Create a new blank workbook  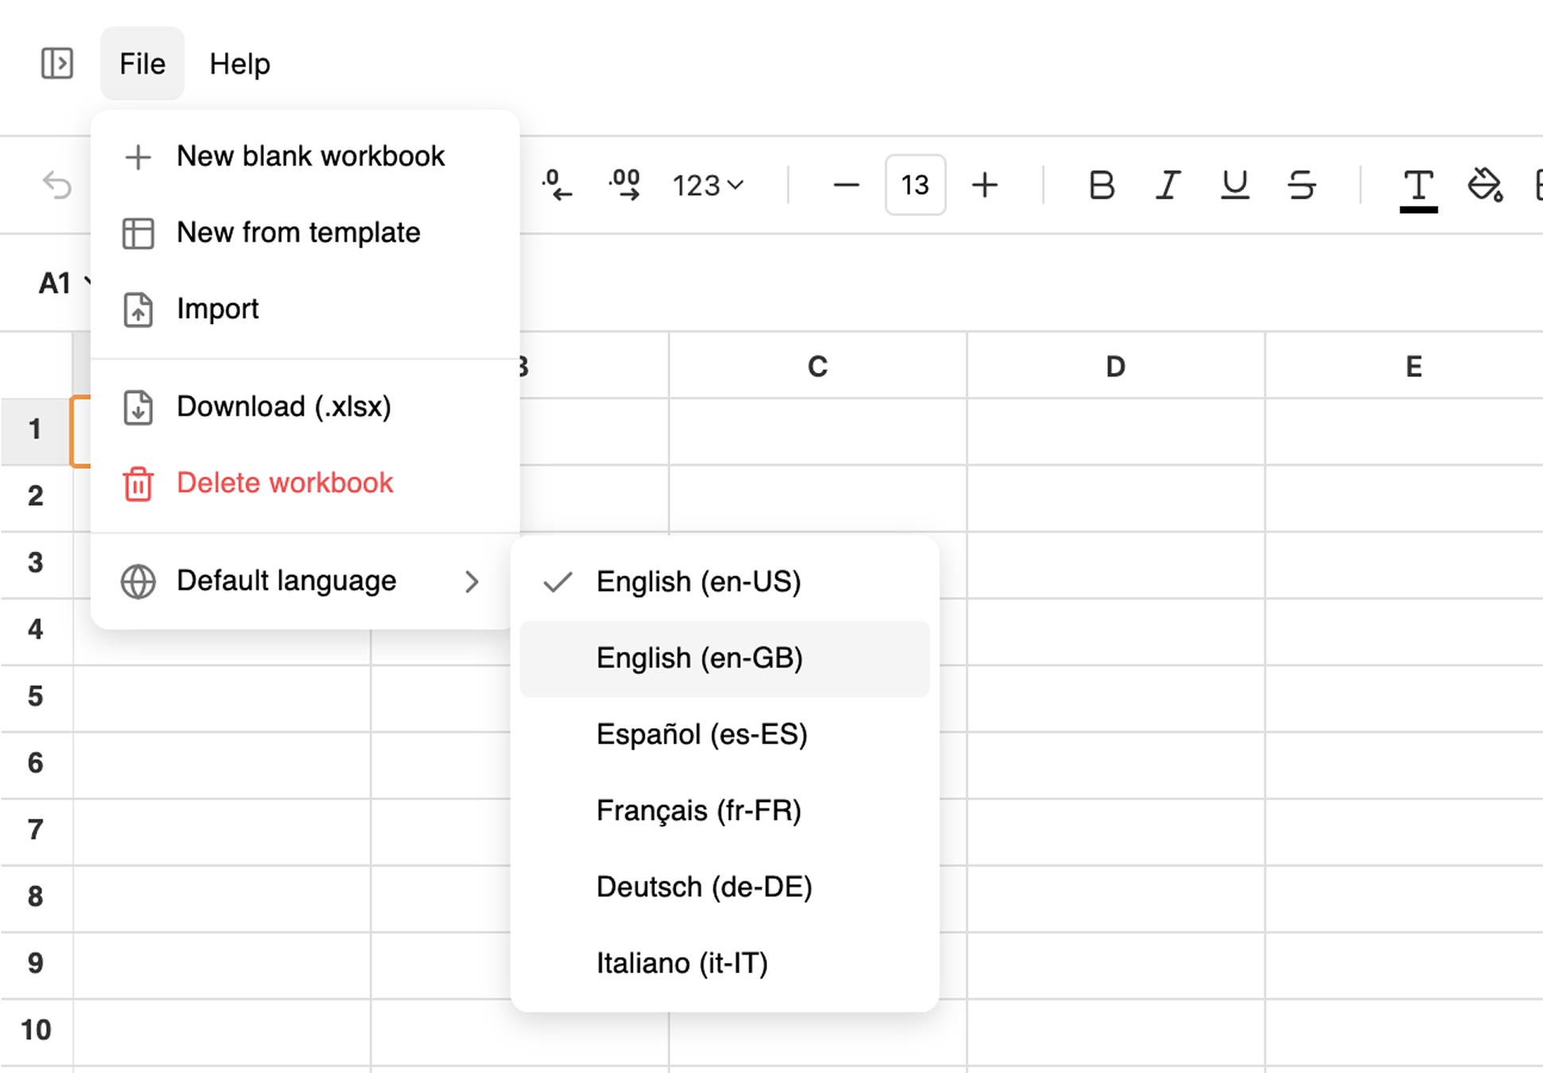310,156
